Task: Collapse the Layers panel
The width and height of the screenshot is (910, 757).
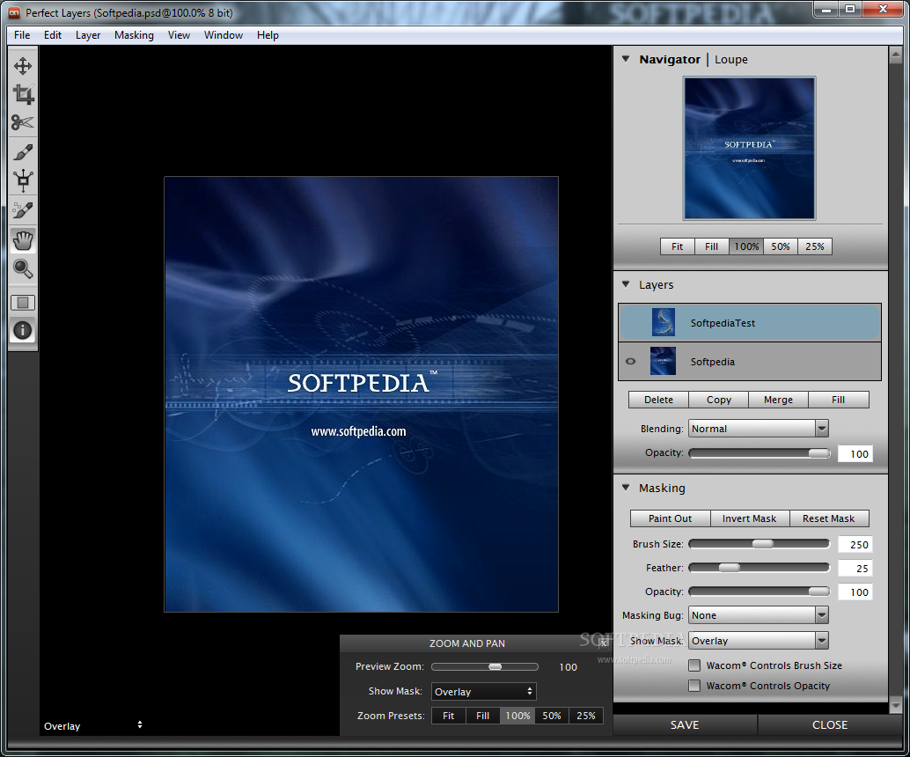Action: 626,284
